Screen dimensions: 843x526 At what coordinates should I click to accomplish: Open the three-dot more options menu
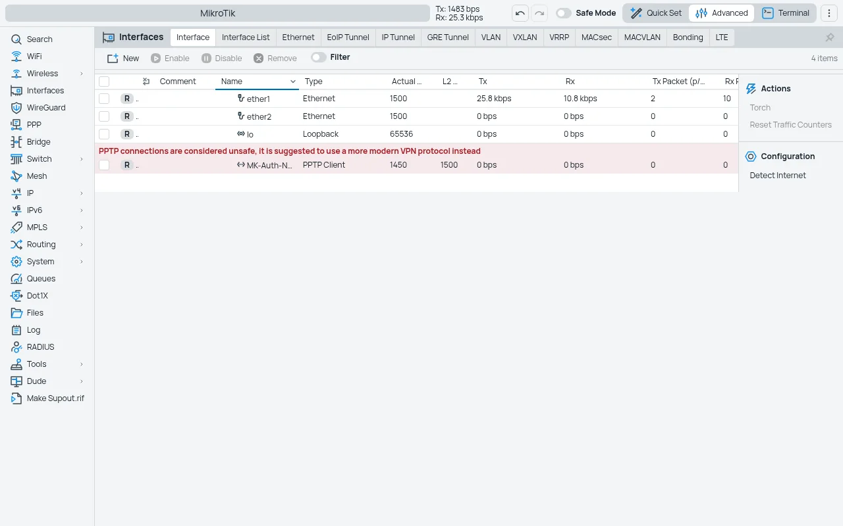pyautogui.click(x=829, y=13)
